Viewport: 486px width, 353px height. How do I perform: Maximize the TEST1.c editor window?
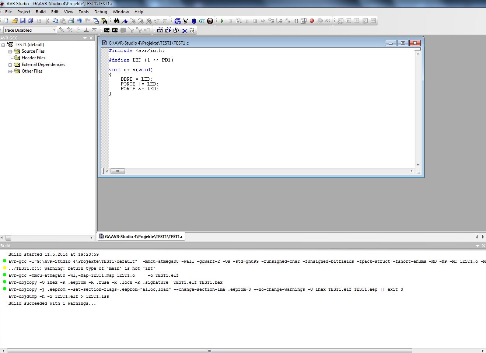403,43
